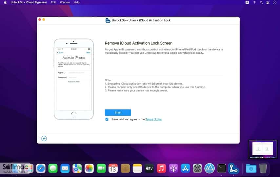Open the Window menu
This screenshot has height=177, width=280.
65,2
